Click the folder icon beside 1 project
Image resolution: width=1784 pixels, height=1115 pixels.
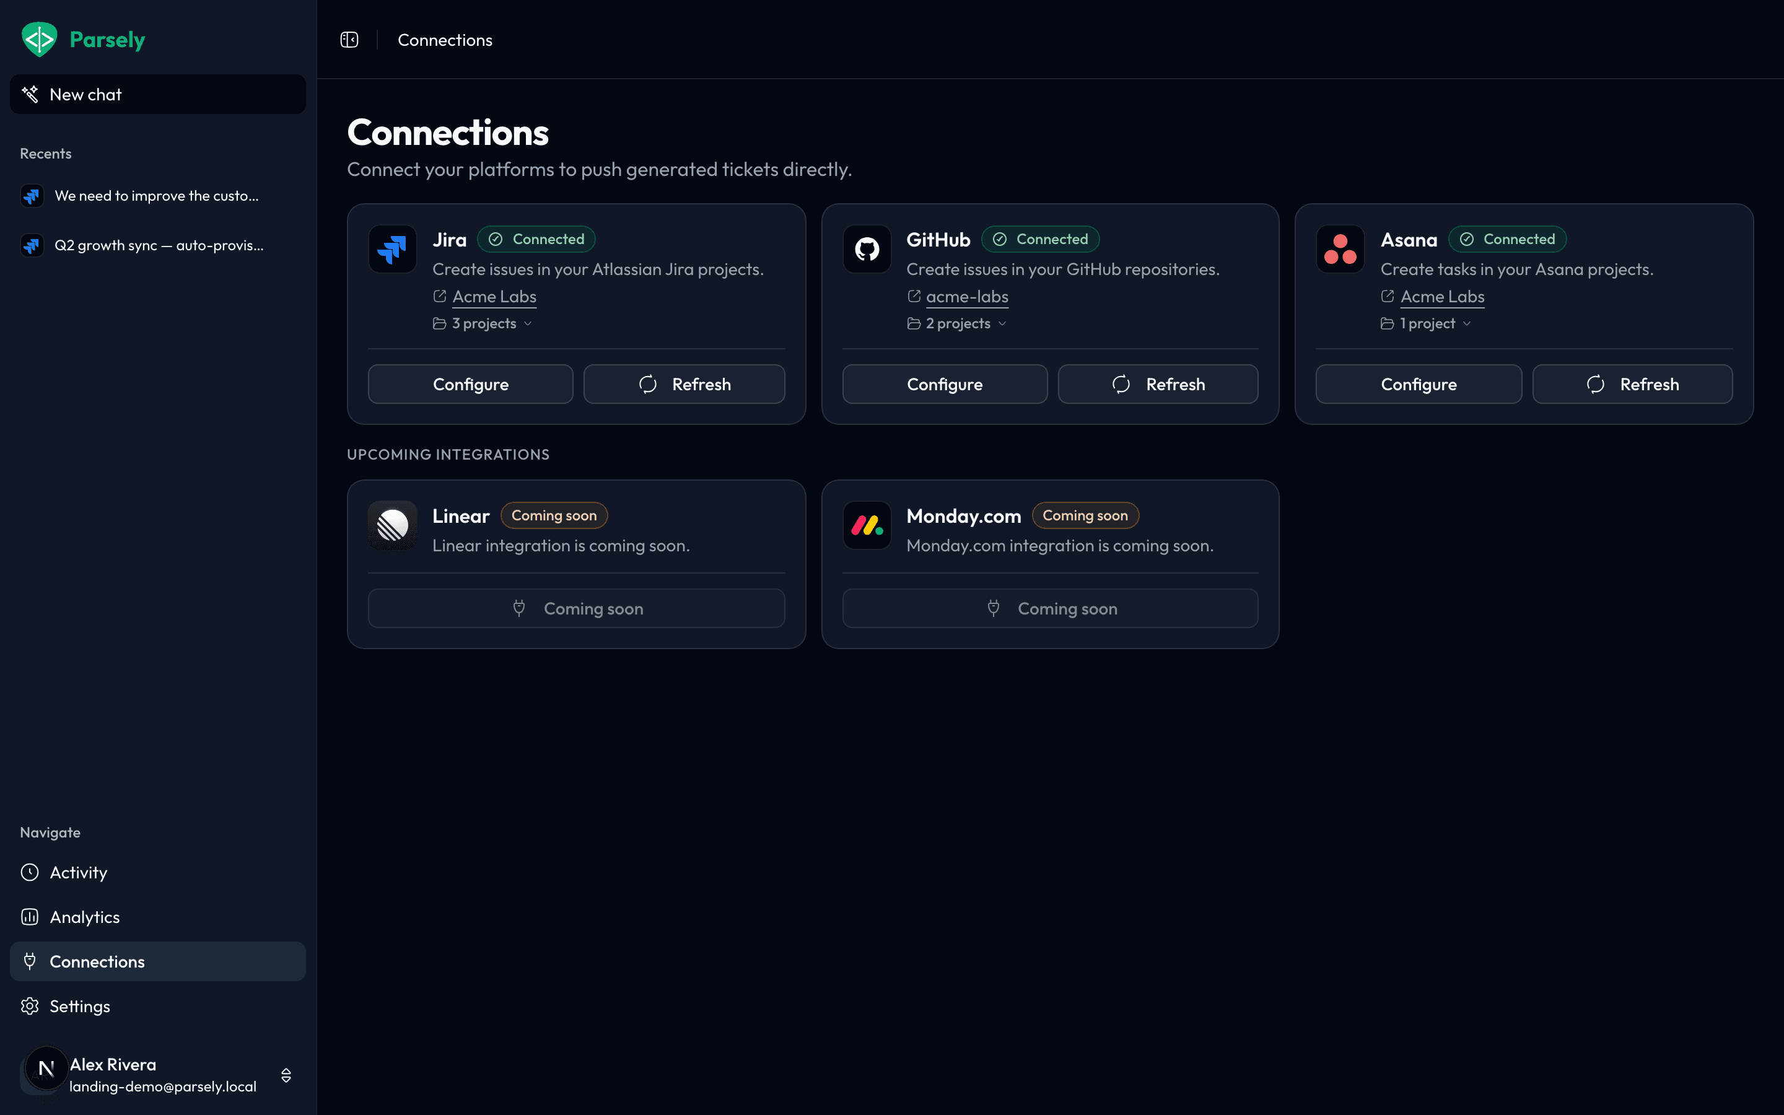click(1388, 324)
